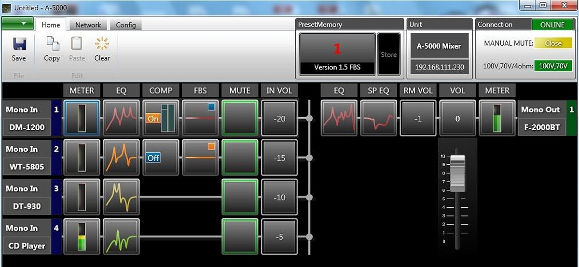Click the Save file icon
The height and width of the screenshot is (267, 579).
click(19, 45)
